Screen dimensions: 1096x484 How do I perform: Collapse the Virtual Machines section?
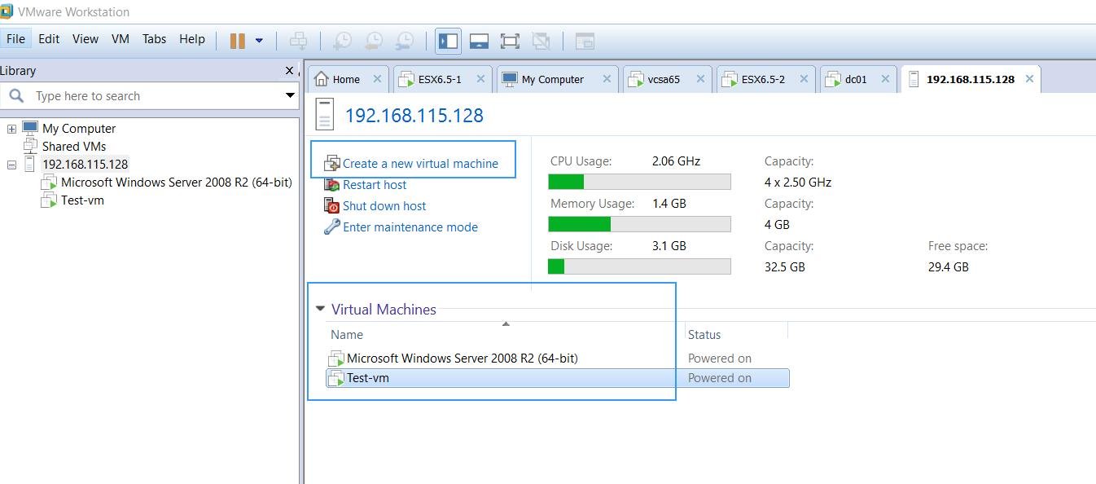coord(320,309)
